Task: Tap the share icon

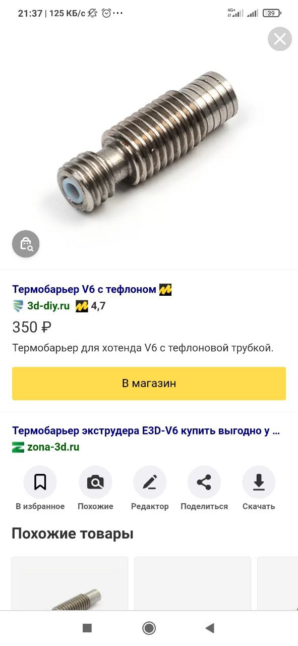Action: coord(204,482)
